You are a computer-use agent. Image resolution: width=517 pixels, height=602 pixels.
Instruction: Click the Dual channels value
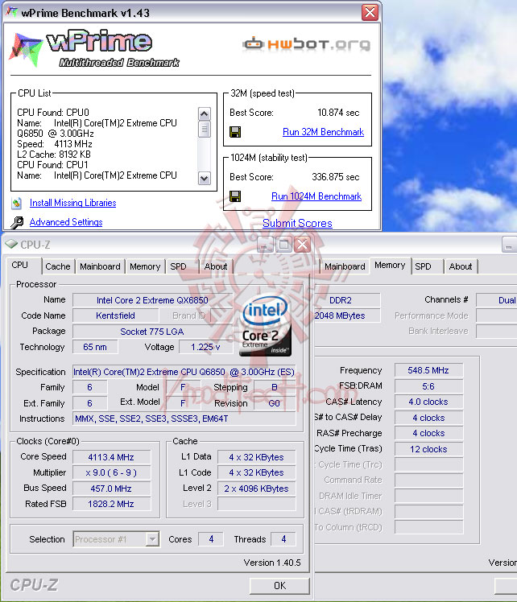pyautogui.click(x=497, y=300)
